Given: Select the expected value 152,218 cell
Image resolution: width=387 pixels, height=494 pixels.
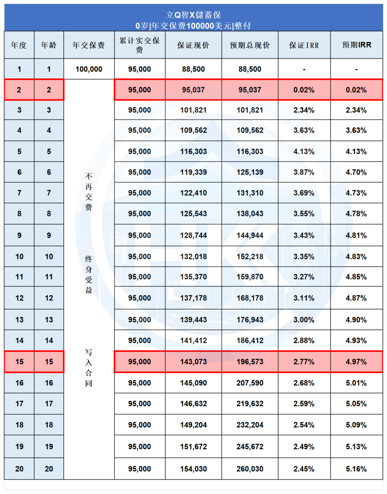Looking at the screenshot, I should point(250,256).
